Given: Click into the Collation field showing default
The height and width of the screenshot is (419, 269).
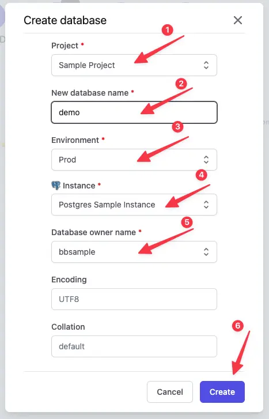Looking at the screenshot, I should [x=134, y=346].
